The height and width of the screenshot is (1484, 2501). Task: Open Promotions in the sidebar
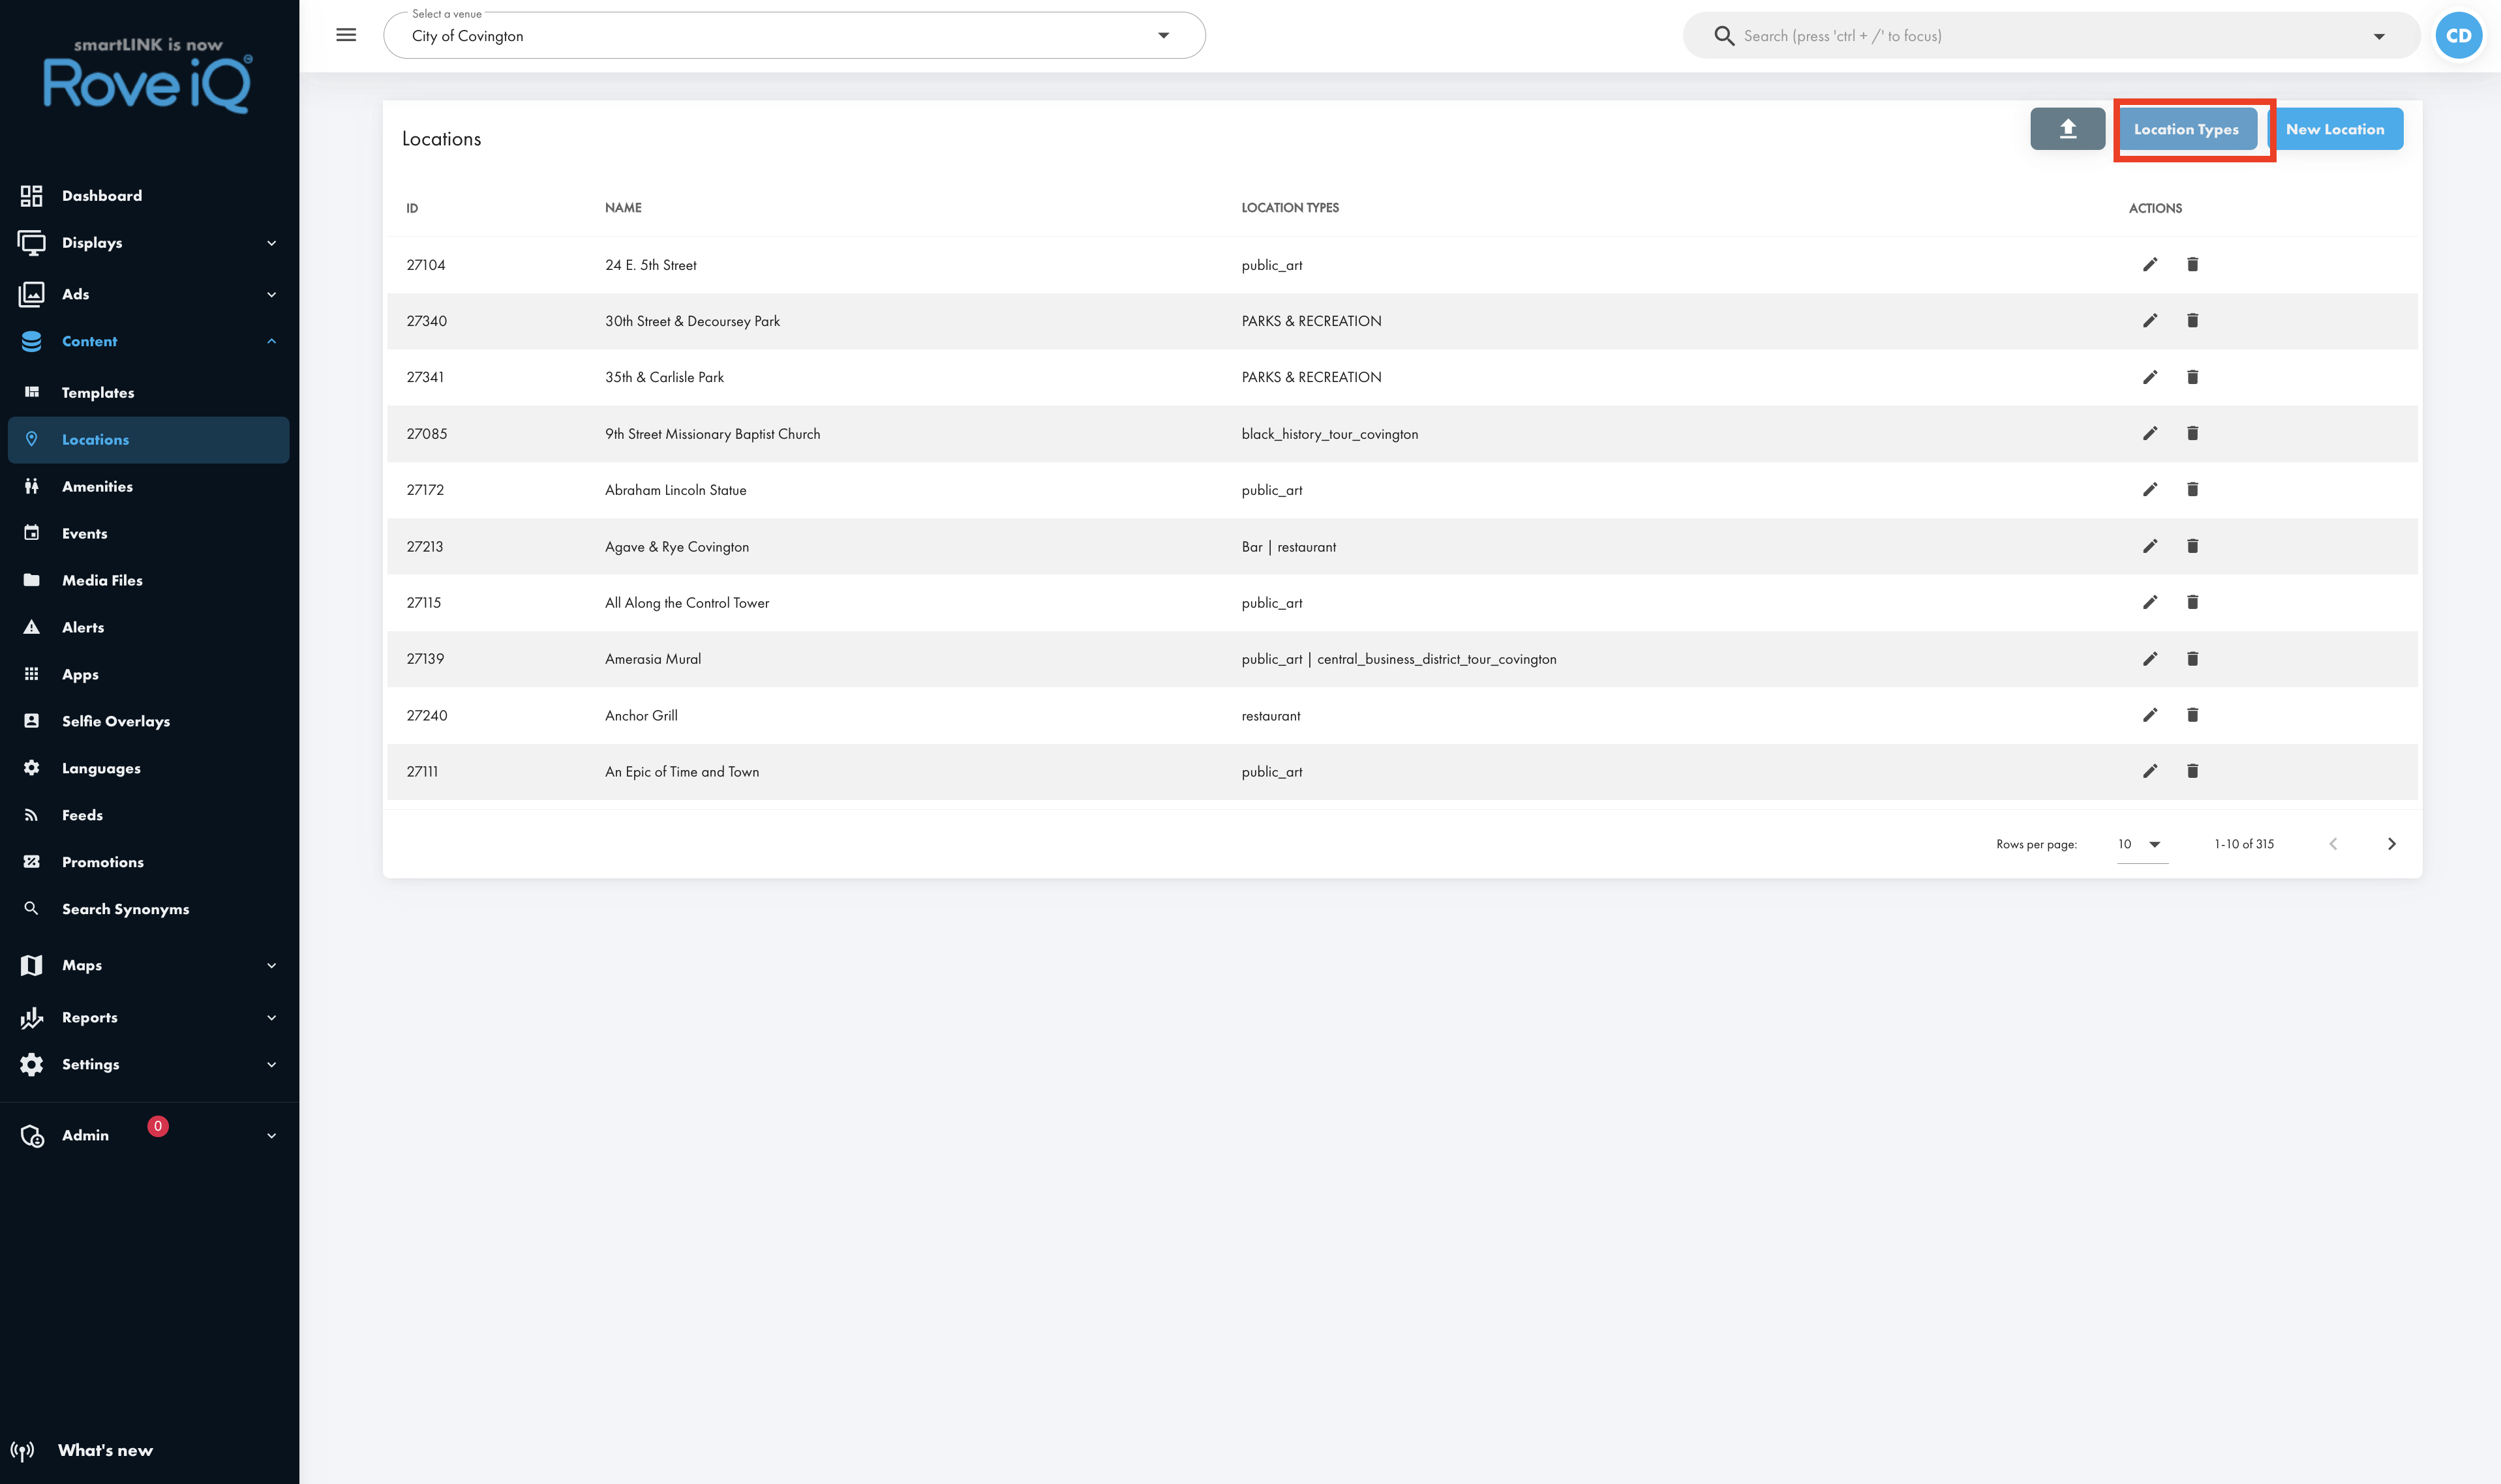click(148, 862)
